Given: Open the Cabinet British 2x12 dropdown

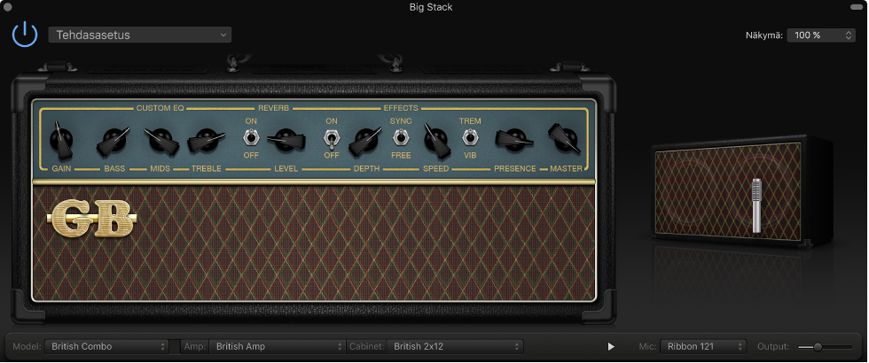Looking at the screenshot, I should 455,346.
